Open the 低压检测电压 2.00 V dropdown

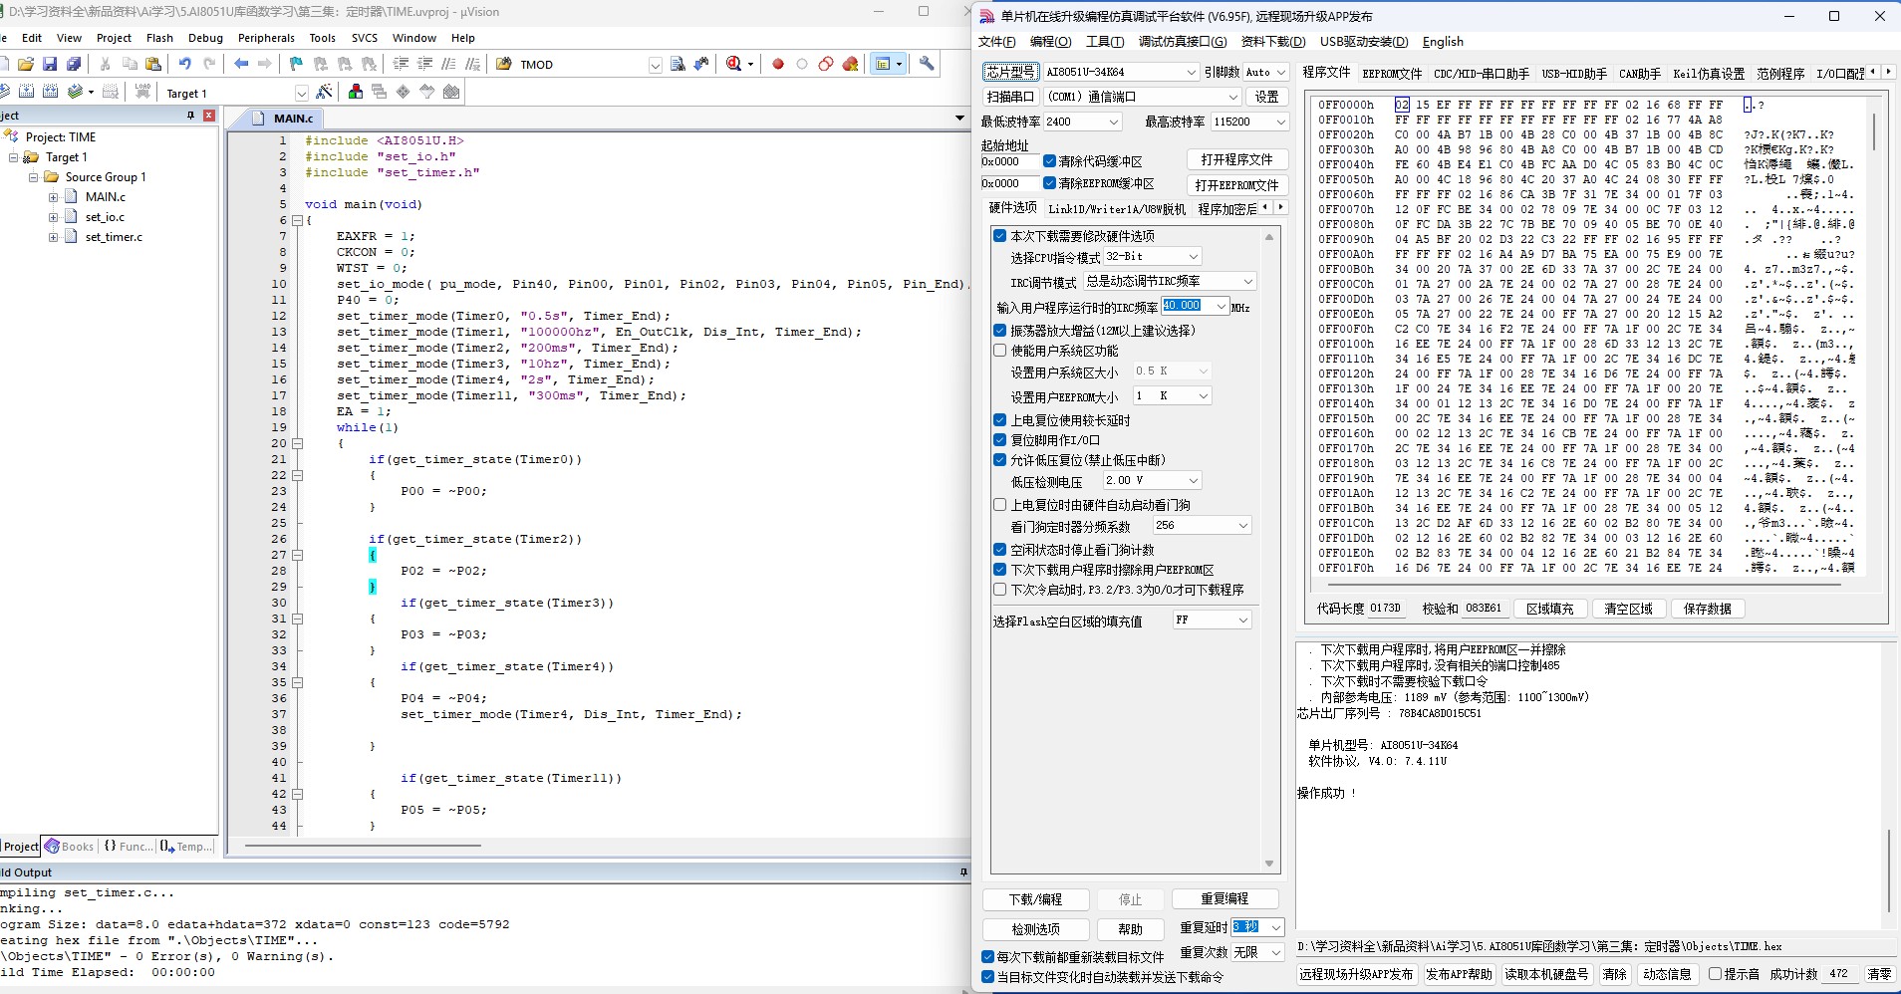(x=1153, y=480)
